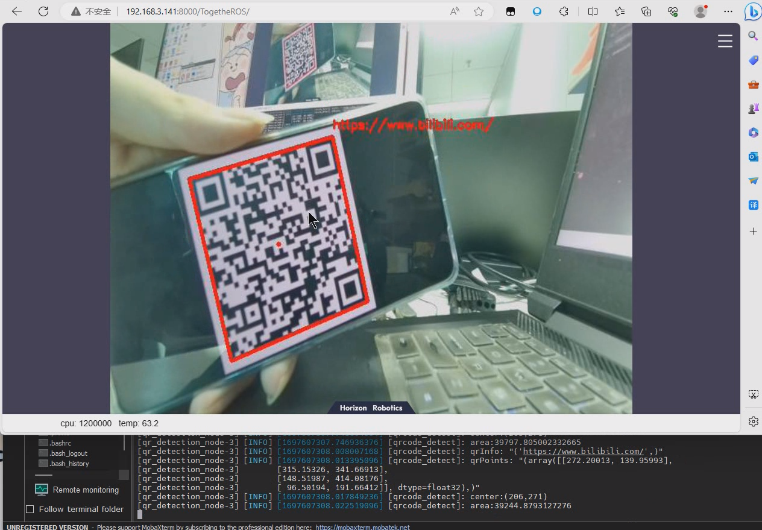Open the Bing Copilot sidebar button
762x530 pixels.
752,11
